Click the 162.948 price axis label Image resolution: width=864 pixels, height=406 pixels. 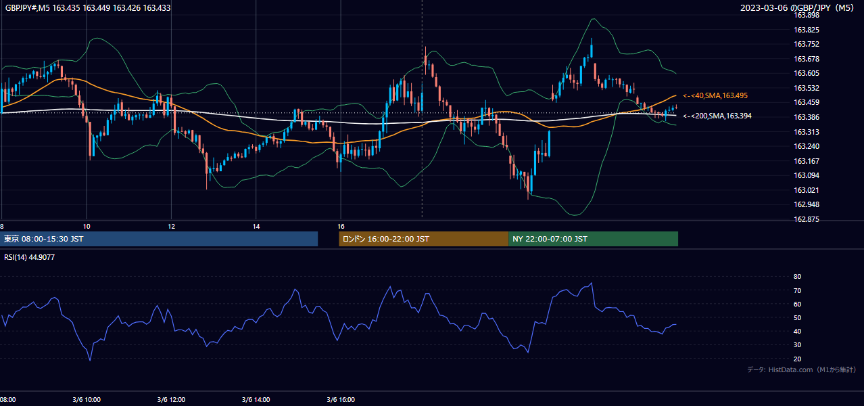[807, 204]
